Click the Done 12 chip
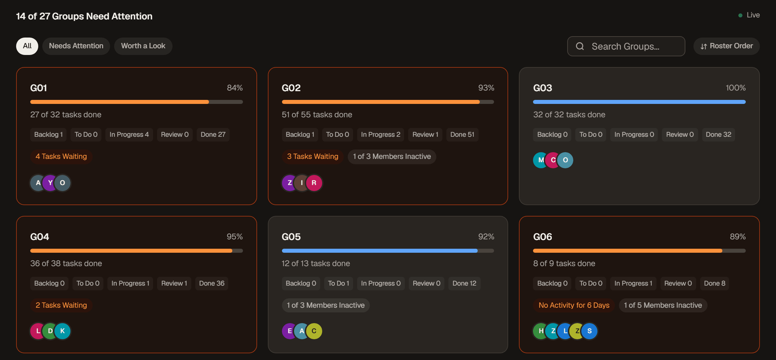This screenshot has width=776, height=360. (464, 283)
